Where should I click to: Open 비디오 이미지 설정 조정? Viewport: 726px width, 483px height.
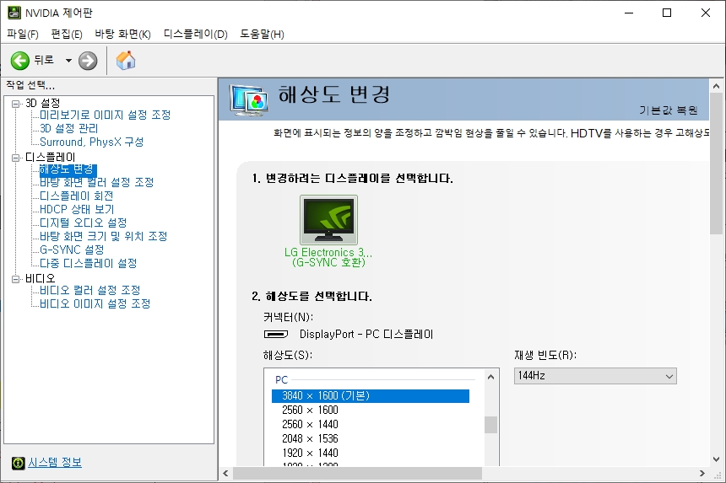[95, 303]
